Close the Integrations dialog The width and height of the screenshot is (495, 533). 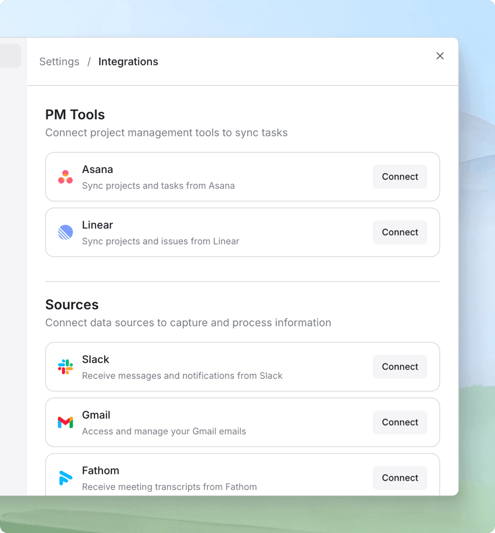tap(440, 56)
